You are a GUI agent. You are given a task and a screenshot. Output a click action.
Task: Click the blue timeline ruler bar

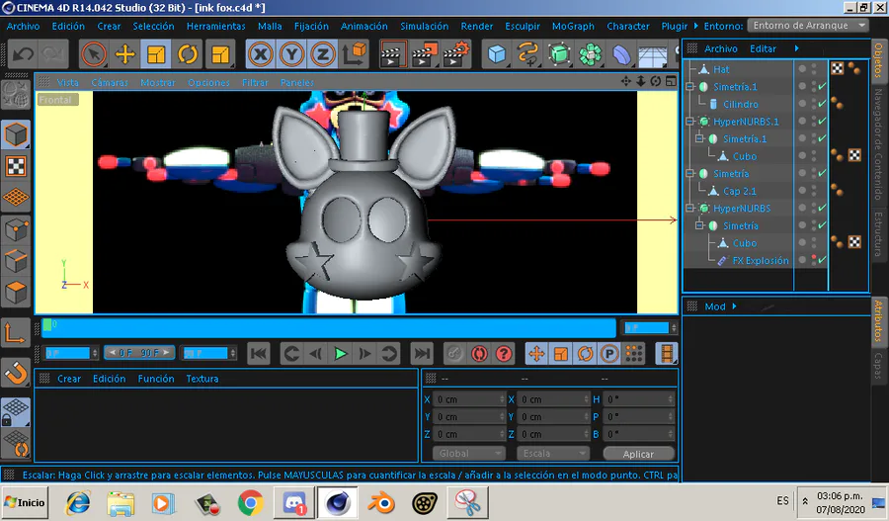coord(329,327)
